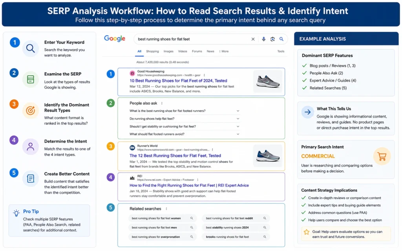Click checkmark beside Help users compare
Image resolution: width=402 pixels, height=251 pixels.
click(303, 220)
